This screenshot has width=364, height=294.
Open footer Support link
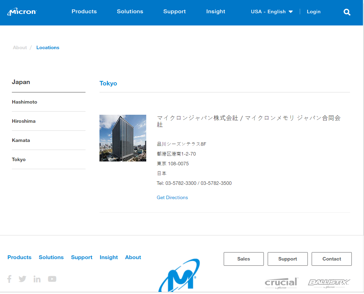(82, 257)
